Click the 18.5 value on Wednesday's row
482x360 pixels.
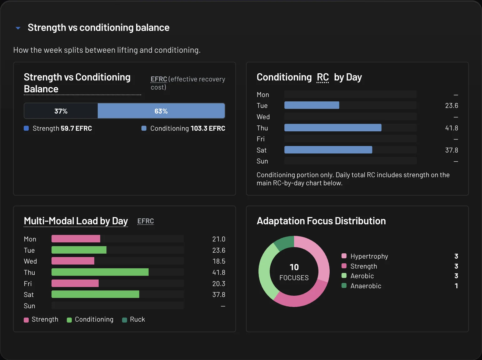click(219, 261)
